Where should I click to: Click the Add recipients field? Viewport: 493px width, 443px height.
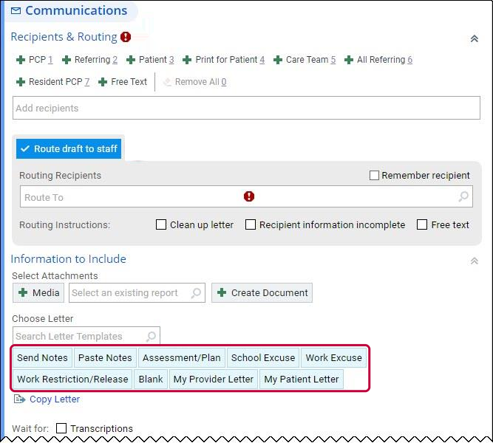(x=246, y=108)
